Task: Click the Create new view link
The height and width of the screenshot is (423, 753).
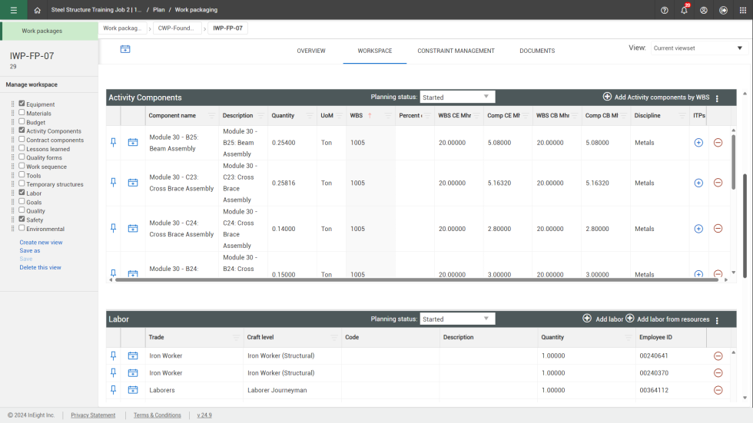Action: point(41,243)
